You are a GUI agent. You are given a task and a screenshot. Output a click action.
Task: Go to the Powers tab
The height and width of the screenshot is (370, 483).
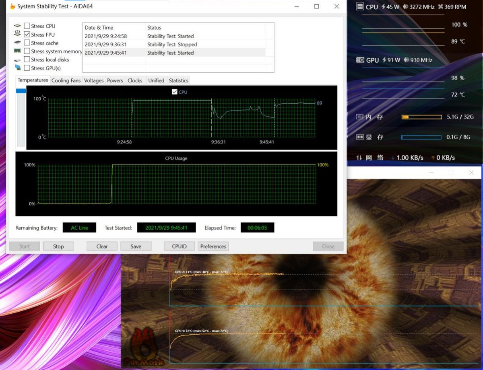click(x=115, y=80)
